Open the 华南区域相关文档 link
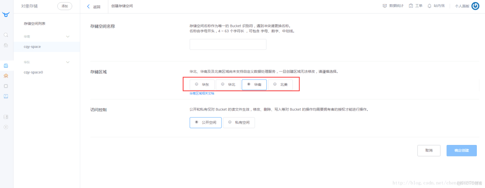 click(202, 93)
